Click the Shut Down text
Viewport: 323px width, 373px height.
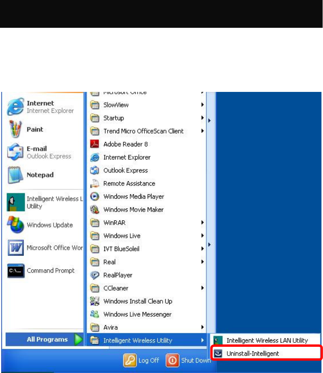click(x=196, y=360)
